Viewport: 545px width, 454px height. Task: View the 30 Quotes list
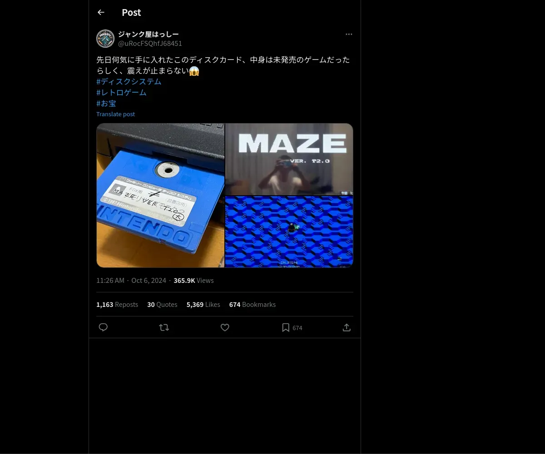click(162, 305)
